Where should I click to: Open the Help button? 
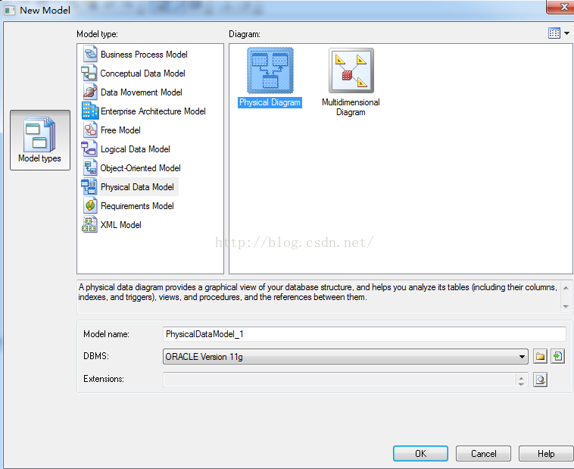point(546,454)
